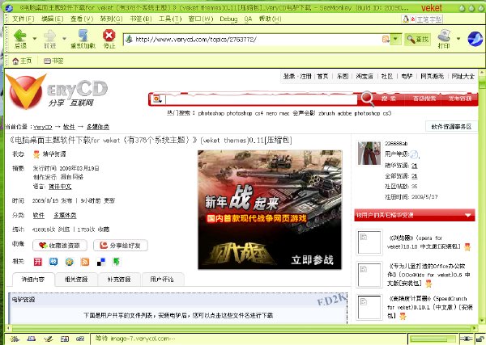Collapse the user's other resources red panel arrow
This screenshot has width=486, height=345.
[x=467, y=215]
